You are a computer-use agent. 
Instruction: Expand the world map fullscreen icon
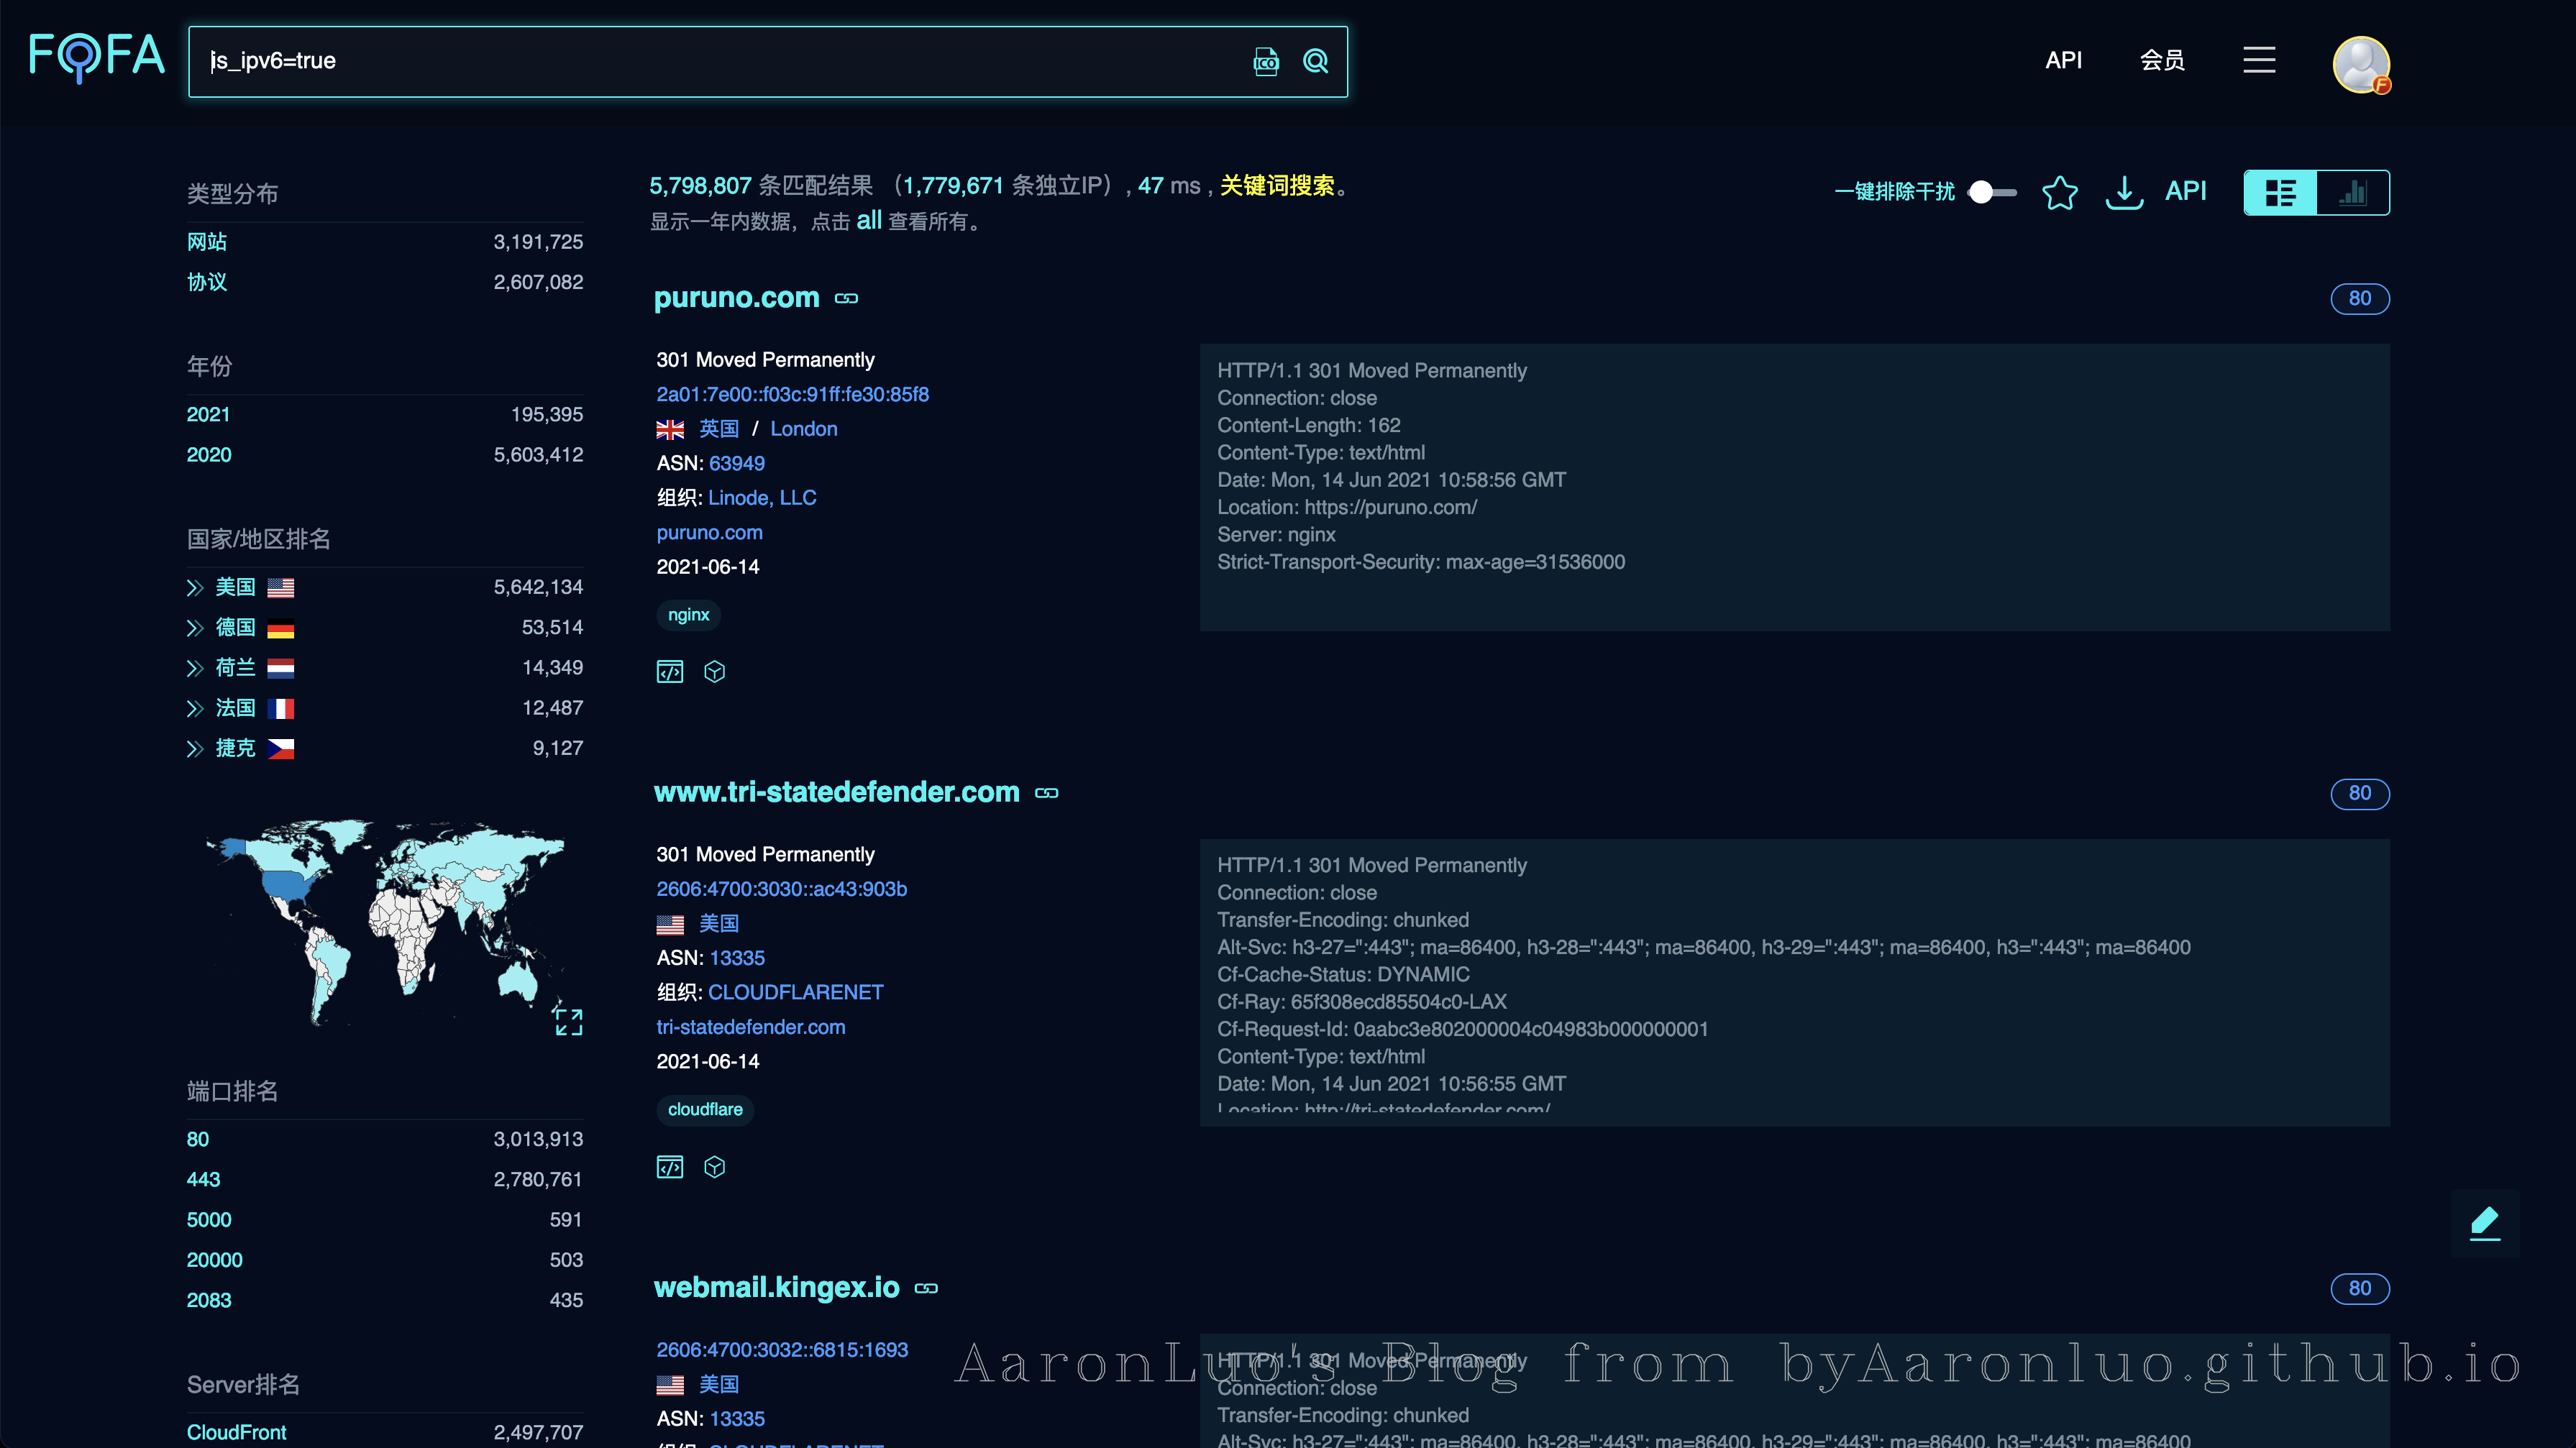click(568, 1021)
